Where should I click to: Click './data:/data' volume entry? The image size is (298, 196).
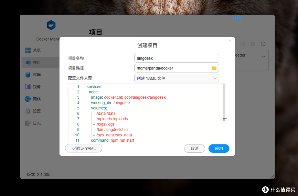(105, 114)
